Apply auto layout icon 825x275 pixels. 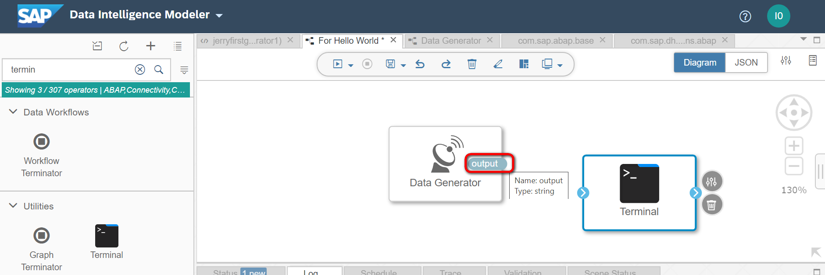524,64
